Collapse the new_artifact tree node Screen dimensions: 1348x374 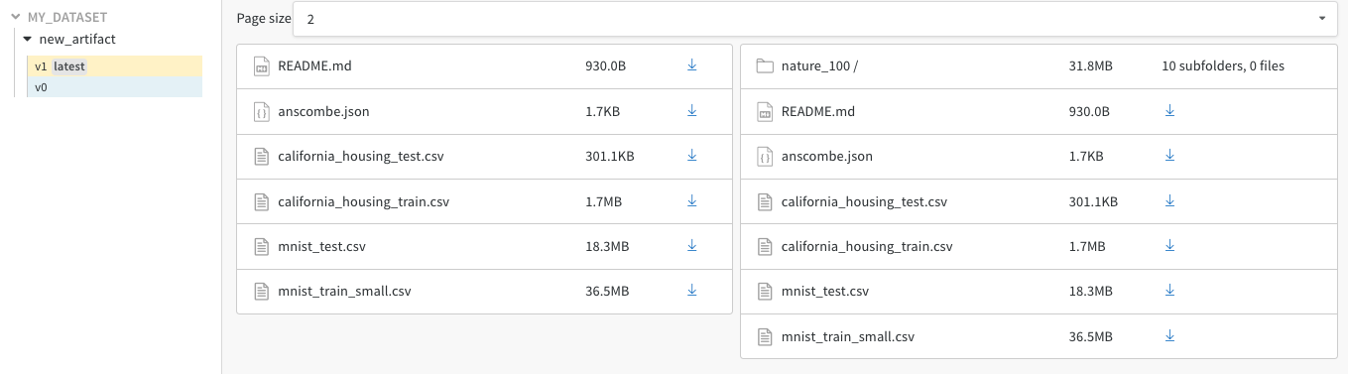[28, 39]
